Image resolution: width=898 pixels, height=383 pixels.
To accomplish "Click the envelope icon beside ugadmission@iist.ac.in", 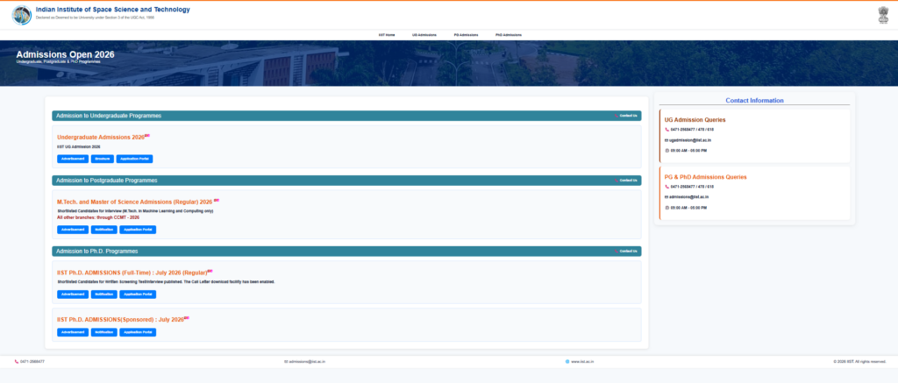I will tap(666, 139).
